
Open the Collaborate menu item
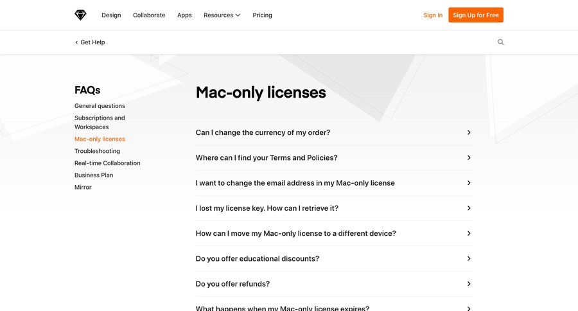149,15
